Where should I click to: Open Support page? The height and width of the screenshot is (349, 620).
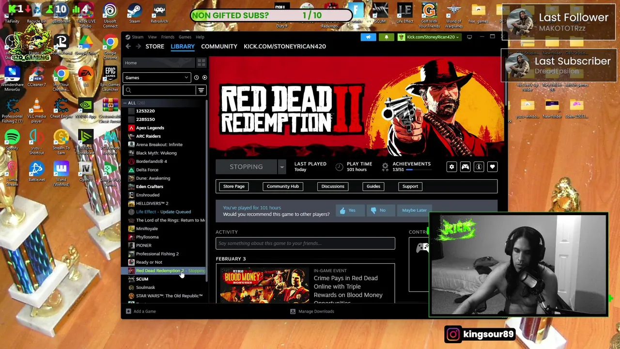click(410, 187)
